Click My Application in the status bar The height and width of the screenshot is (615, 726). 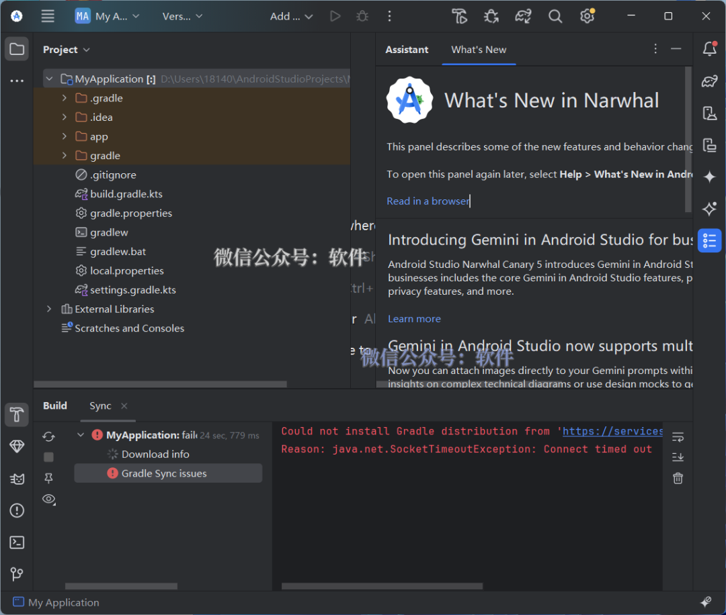pos(56,602)
